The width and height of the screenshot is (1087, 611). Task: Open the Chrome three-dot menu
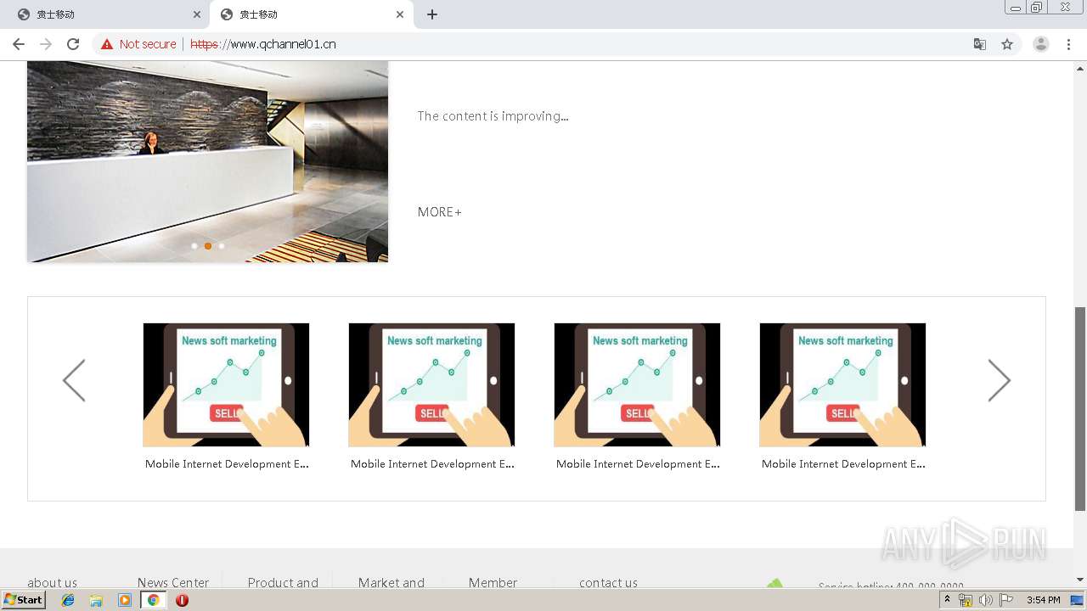[x=1068, y=44]
